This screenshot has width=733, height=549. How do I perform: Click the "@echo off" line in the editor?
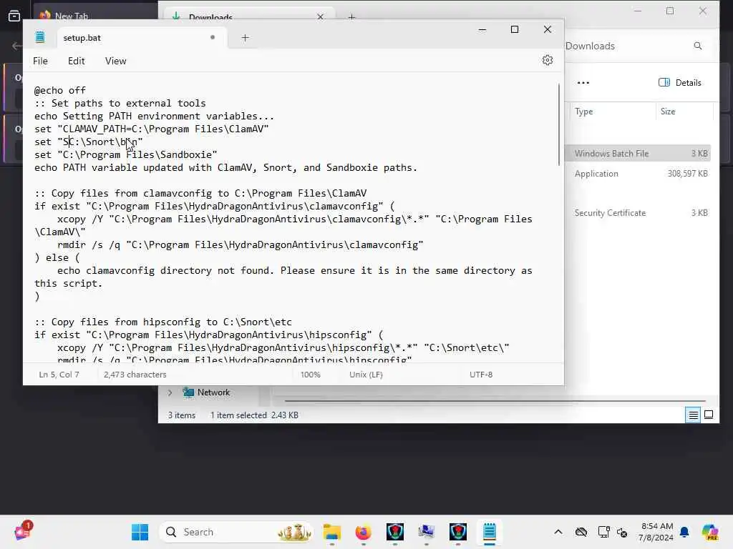point(60,91)
